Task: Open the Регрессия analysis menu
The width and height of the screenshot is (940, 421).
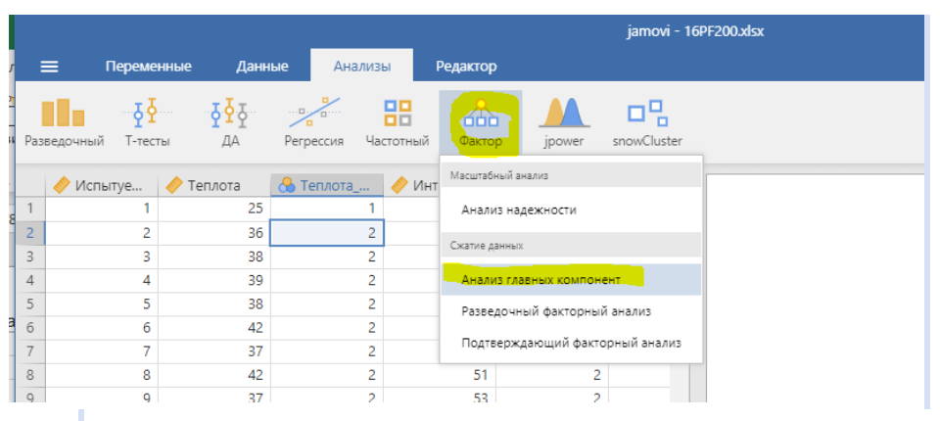Action: tap(314, 123)
